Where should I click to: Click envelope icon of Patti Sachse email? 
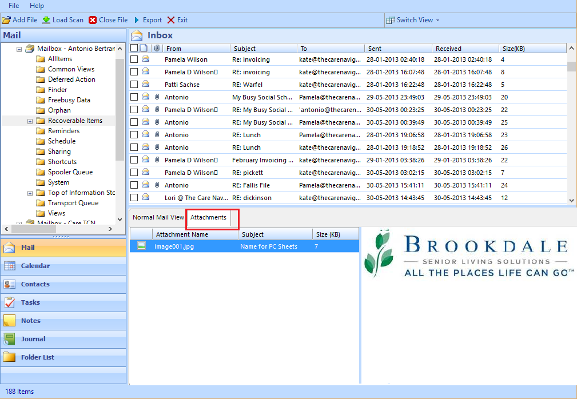click(x=146, y=84)
